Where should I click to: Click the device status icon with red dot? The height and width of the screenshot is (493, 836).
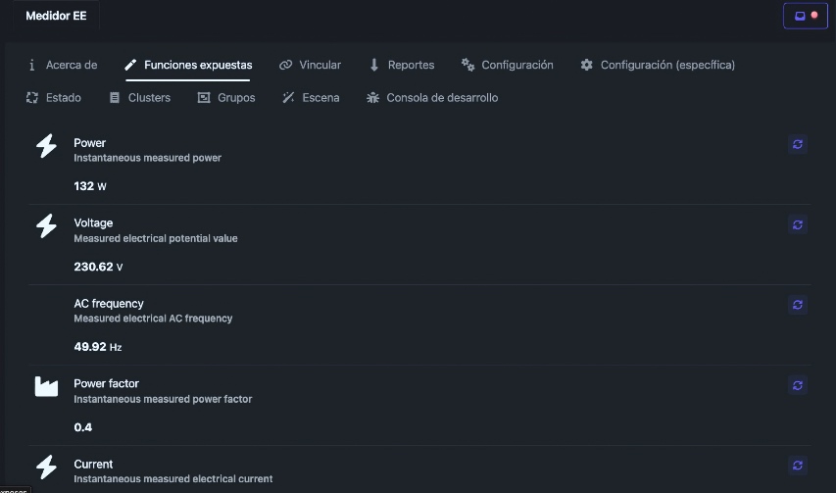coord(805,16)
